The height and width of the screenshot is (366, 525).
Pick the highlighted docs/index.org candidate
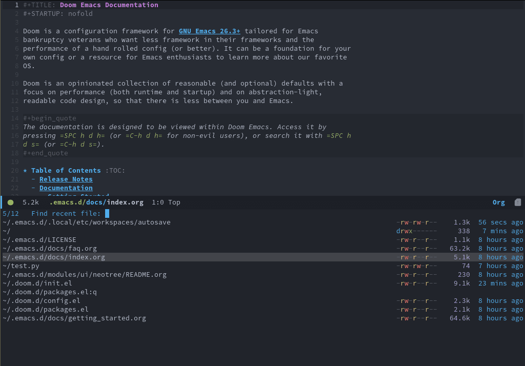coord(54,257)
